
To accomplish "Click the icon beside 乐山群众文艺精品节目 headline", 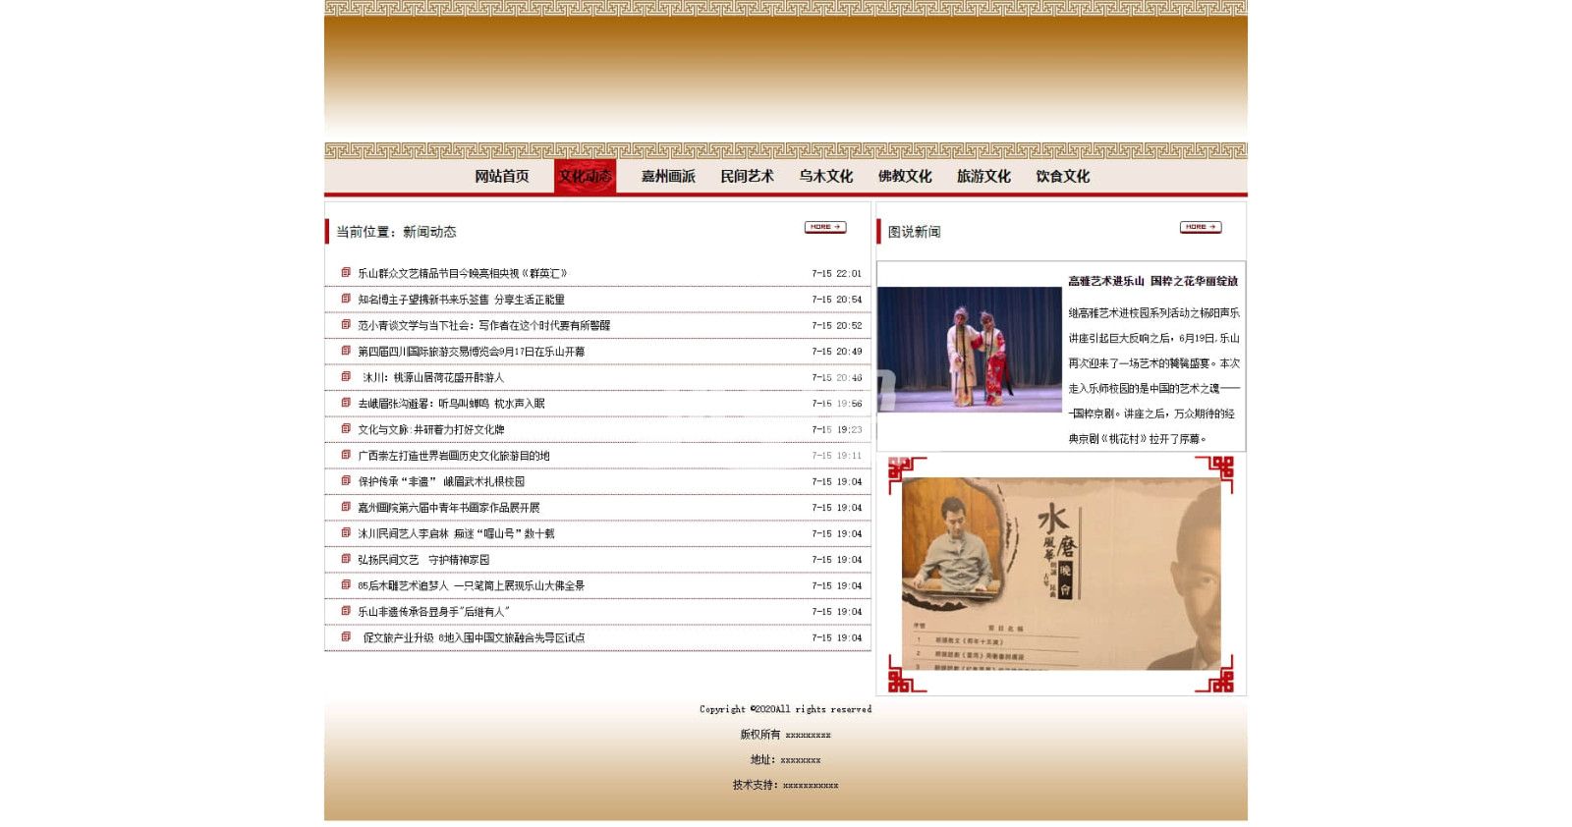I will (346, 272).
